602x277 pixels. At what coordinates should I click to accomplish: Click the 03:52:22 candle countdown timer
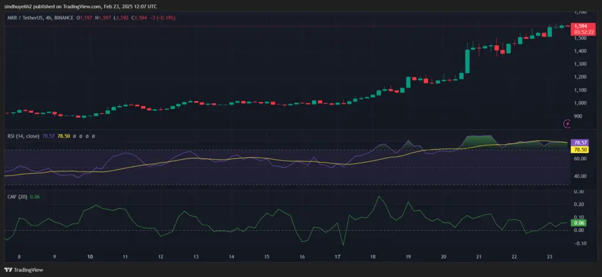pos(583,32)
